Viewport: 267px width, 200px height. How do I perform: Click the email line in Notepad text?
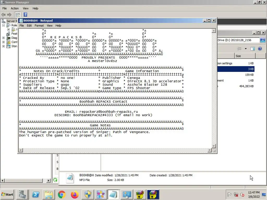[x=101, y=112]
